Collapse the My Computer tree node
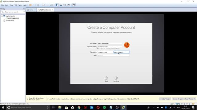 tap(2, 16)
